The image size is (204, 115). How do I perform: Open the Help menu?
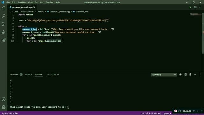(58, 2)
